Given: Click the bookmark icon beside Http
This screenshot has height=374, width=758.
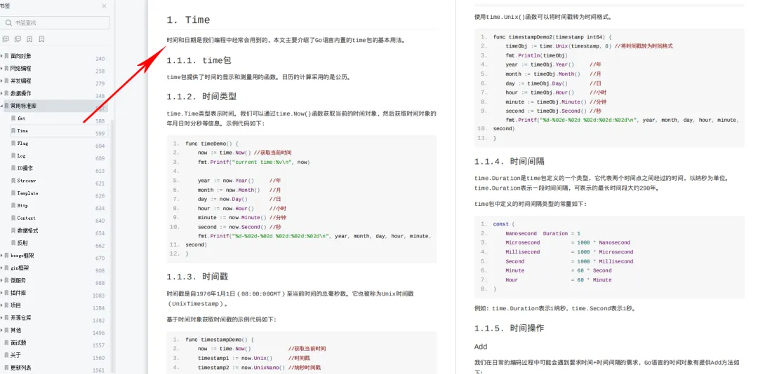Looking at the screenshot, I should [x=13, y=206].
